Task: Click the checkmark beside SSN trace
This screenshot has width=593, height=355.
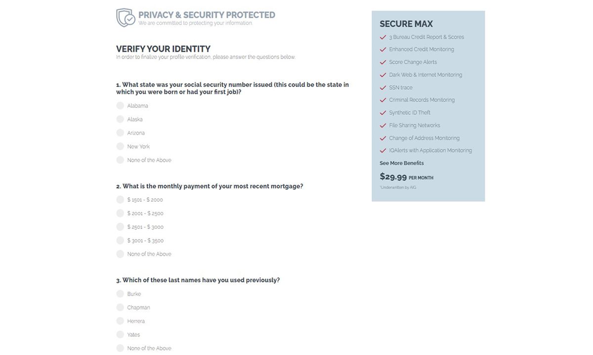Action: point(382,88)
